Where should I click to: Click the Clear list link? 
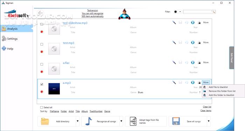207,107
